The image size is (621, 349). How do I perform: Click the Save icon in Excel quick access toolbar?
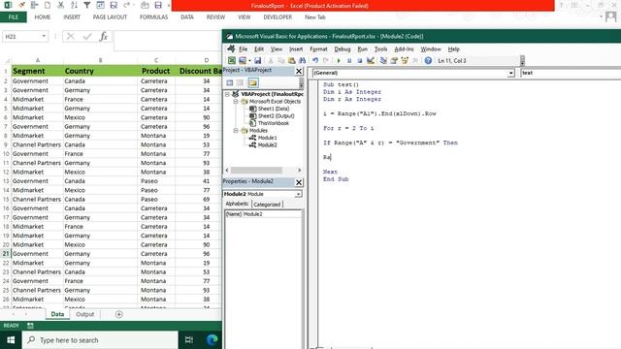click(158, 5)
